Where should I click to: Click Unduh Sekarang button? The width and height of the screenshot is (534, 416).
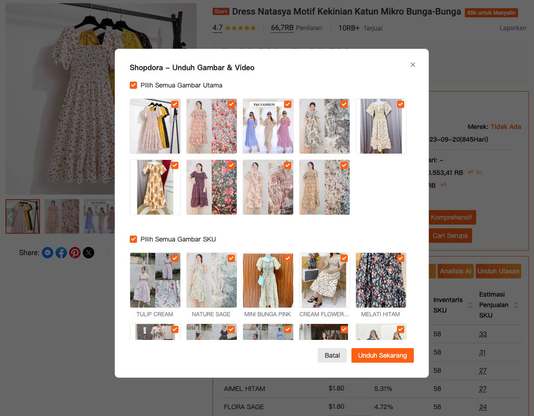point(382,355)
